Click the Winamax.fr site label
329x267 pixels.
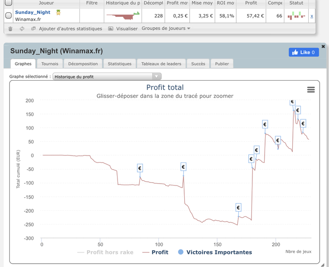pos(28,20)
